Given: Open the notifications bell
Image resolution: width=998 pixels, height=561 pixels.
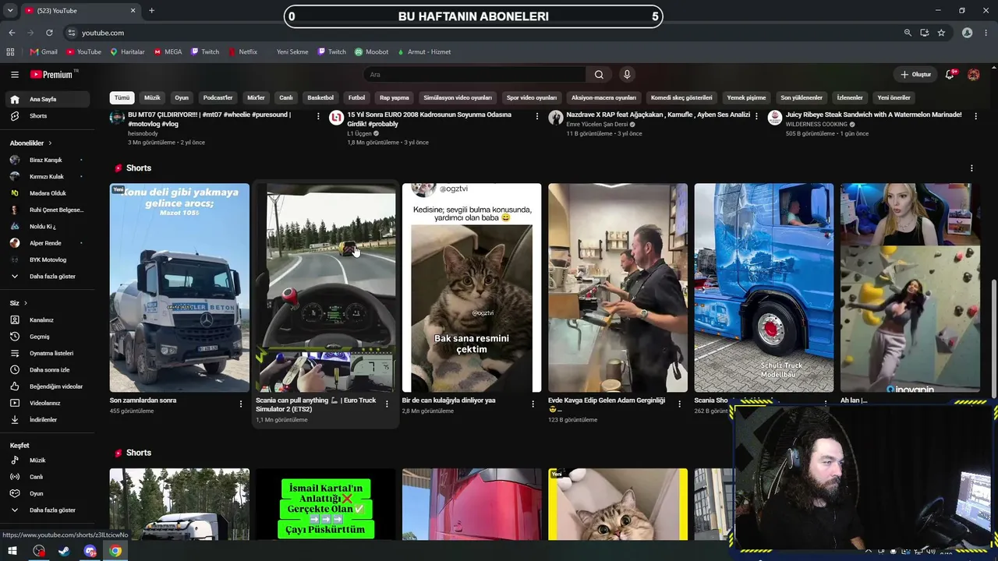Looking at the screenshot, I should click(950, 75).
